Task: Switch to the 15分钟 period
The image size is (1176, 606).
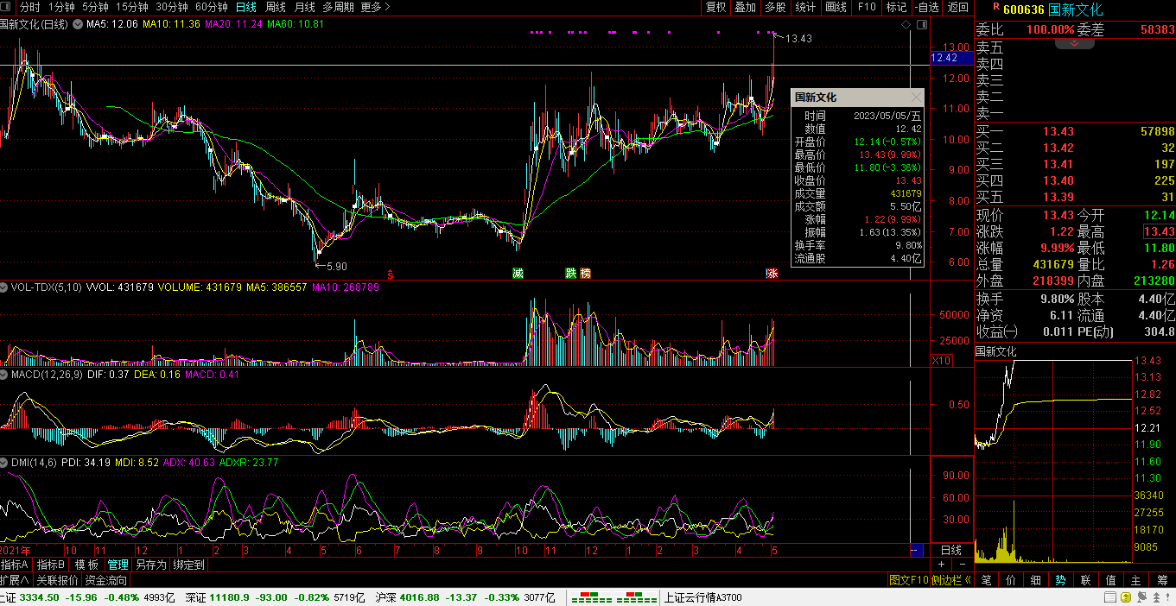Action: (x=132, y=7)
